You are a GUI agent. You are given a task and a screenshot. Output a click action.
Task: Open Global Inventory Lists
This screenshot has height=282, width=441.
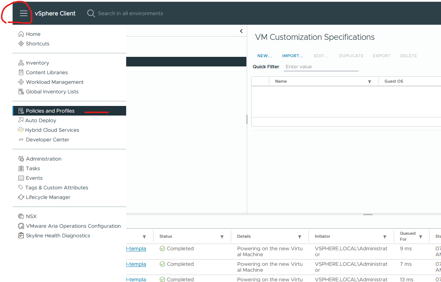52,92
